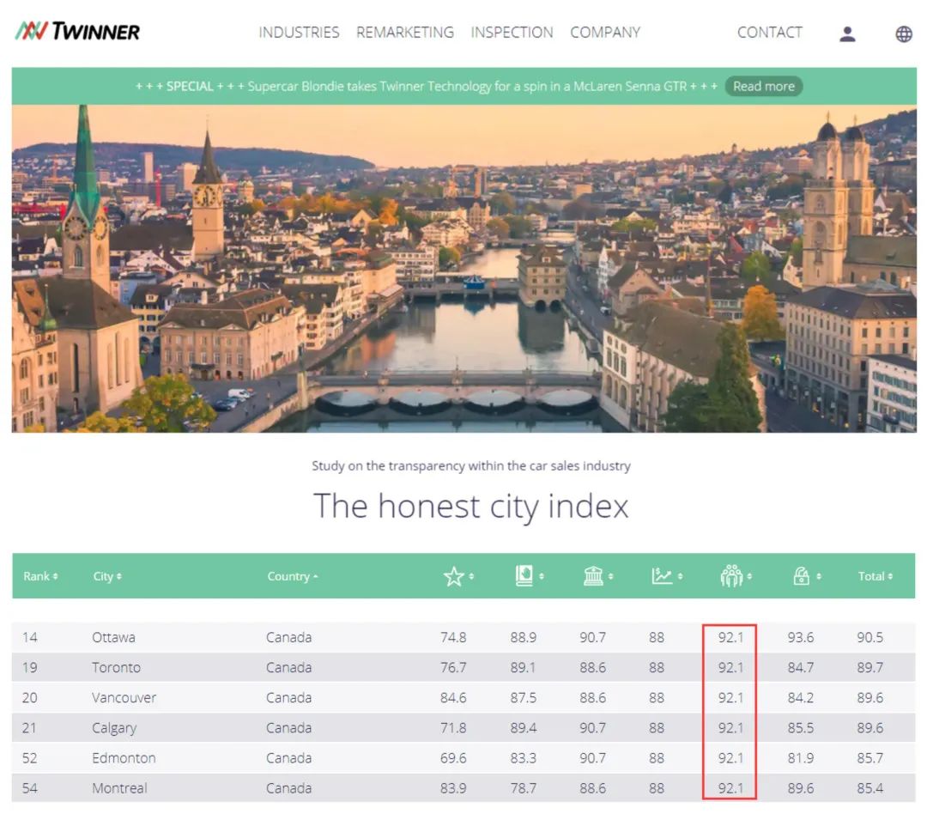Click Ottawa's star score 74.8
Image resolution: width=927 pixels, height=814 pixels.
[x=453, y=637]
